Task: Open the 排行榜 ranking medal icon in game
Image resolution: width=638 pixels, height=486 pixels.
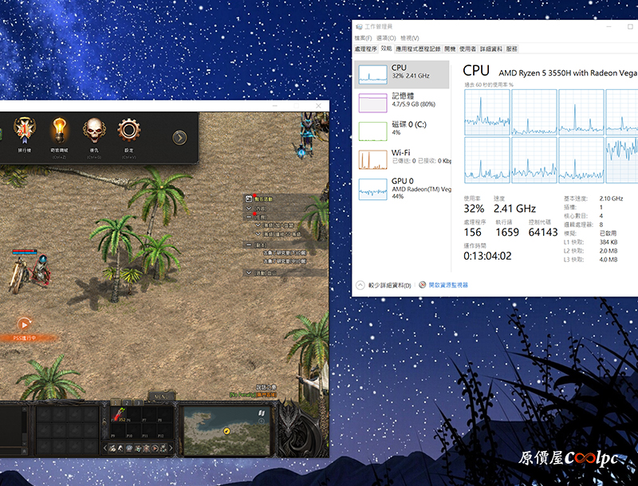Action: tap(25, 130)
